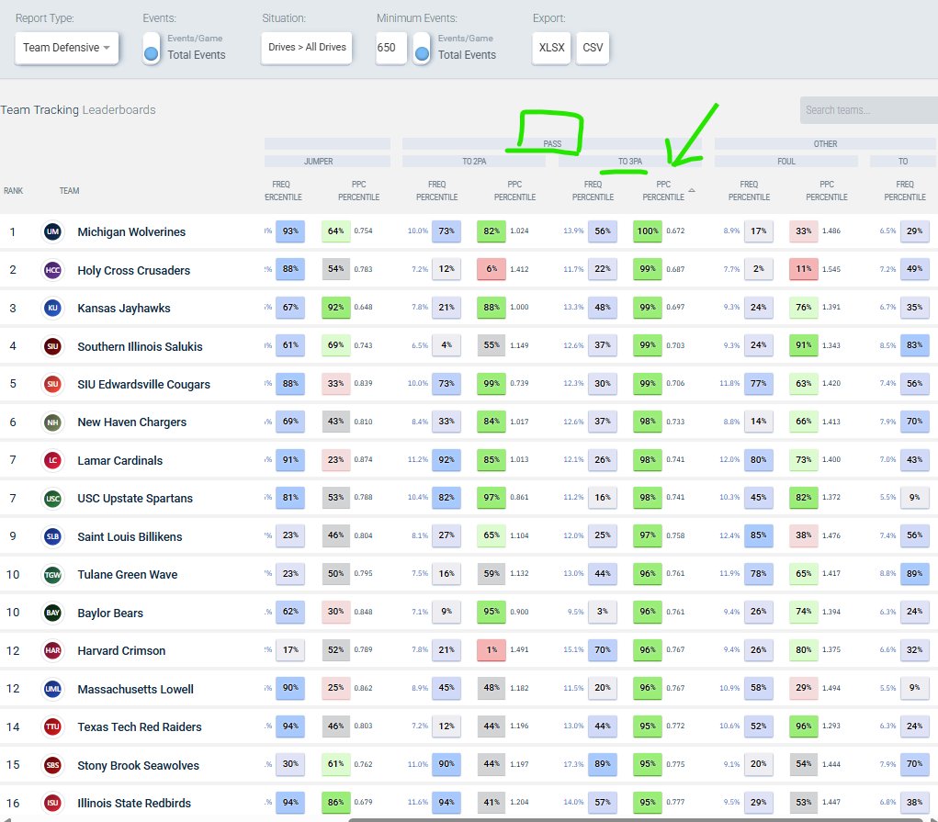Sort by the TEAM column header
Screen dimensions: 938x822
click(x=70, y=191)
